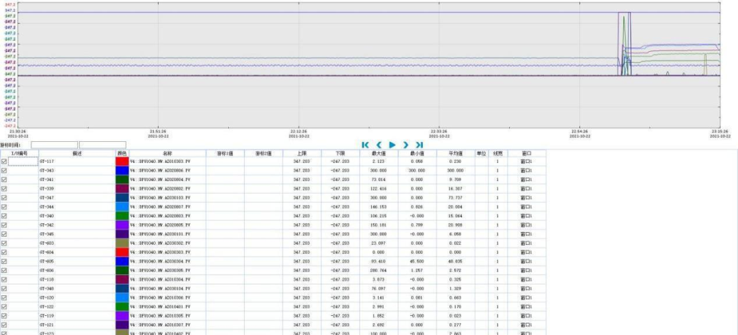This screenshot has width=738, height=335.
Task: Toggle the checkbox for GT-121
Action: [x=4, y=325]
